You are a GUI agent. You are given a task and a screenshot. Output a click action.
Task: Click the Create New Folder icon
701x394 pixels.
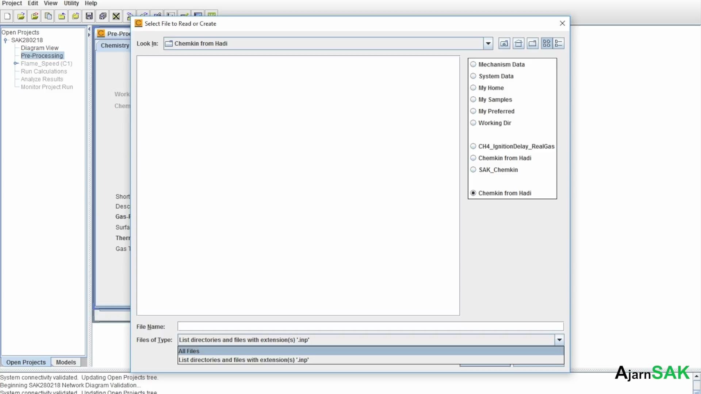click(x=533, y=43)
